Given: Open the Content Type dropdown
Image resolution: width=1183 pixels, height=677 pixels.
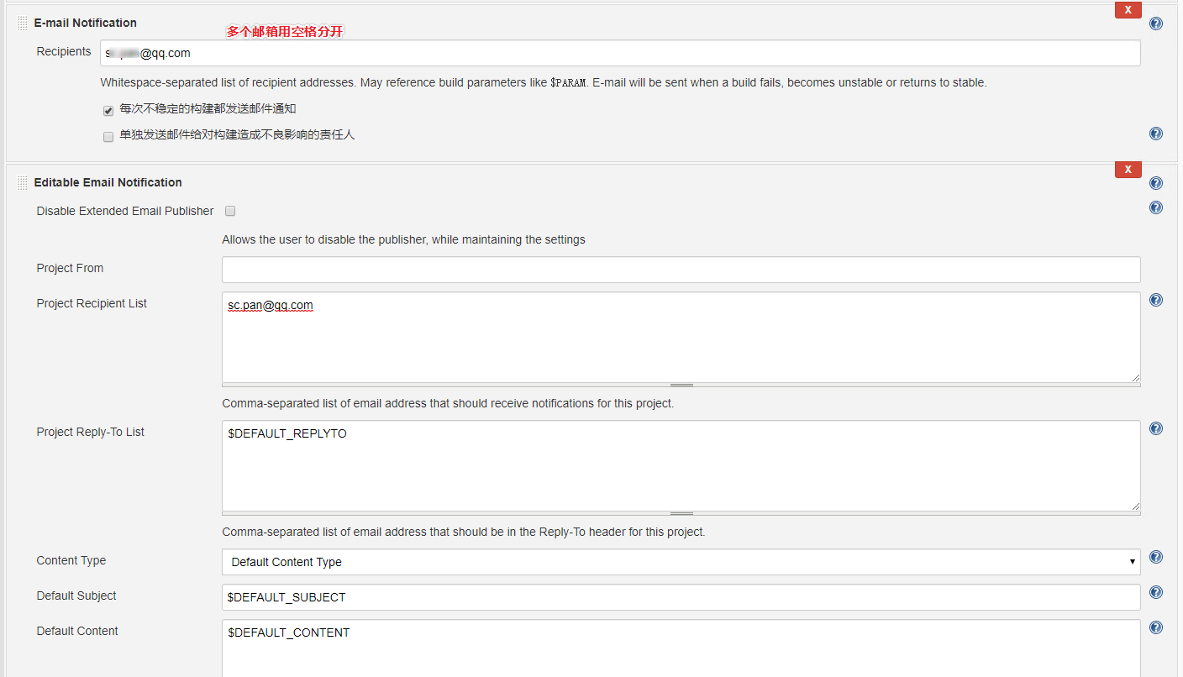Looking at the screenshot, I should [681, 562].
